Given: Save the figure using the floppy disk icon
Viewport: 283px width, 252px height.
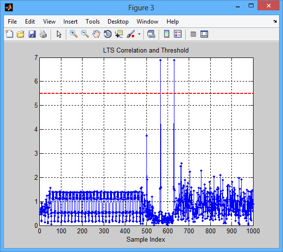Looking at the screenshot, I should [32, 34].
